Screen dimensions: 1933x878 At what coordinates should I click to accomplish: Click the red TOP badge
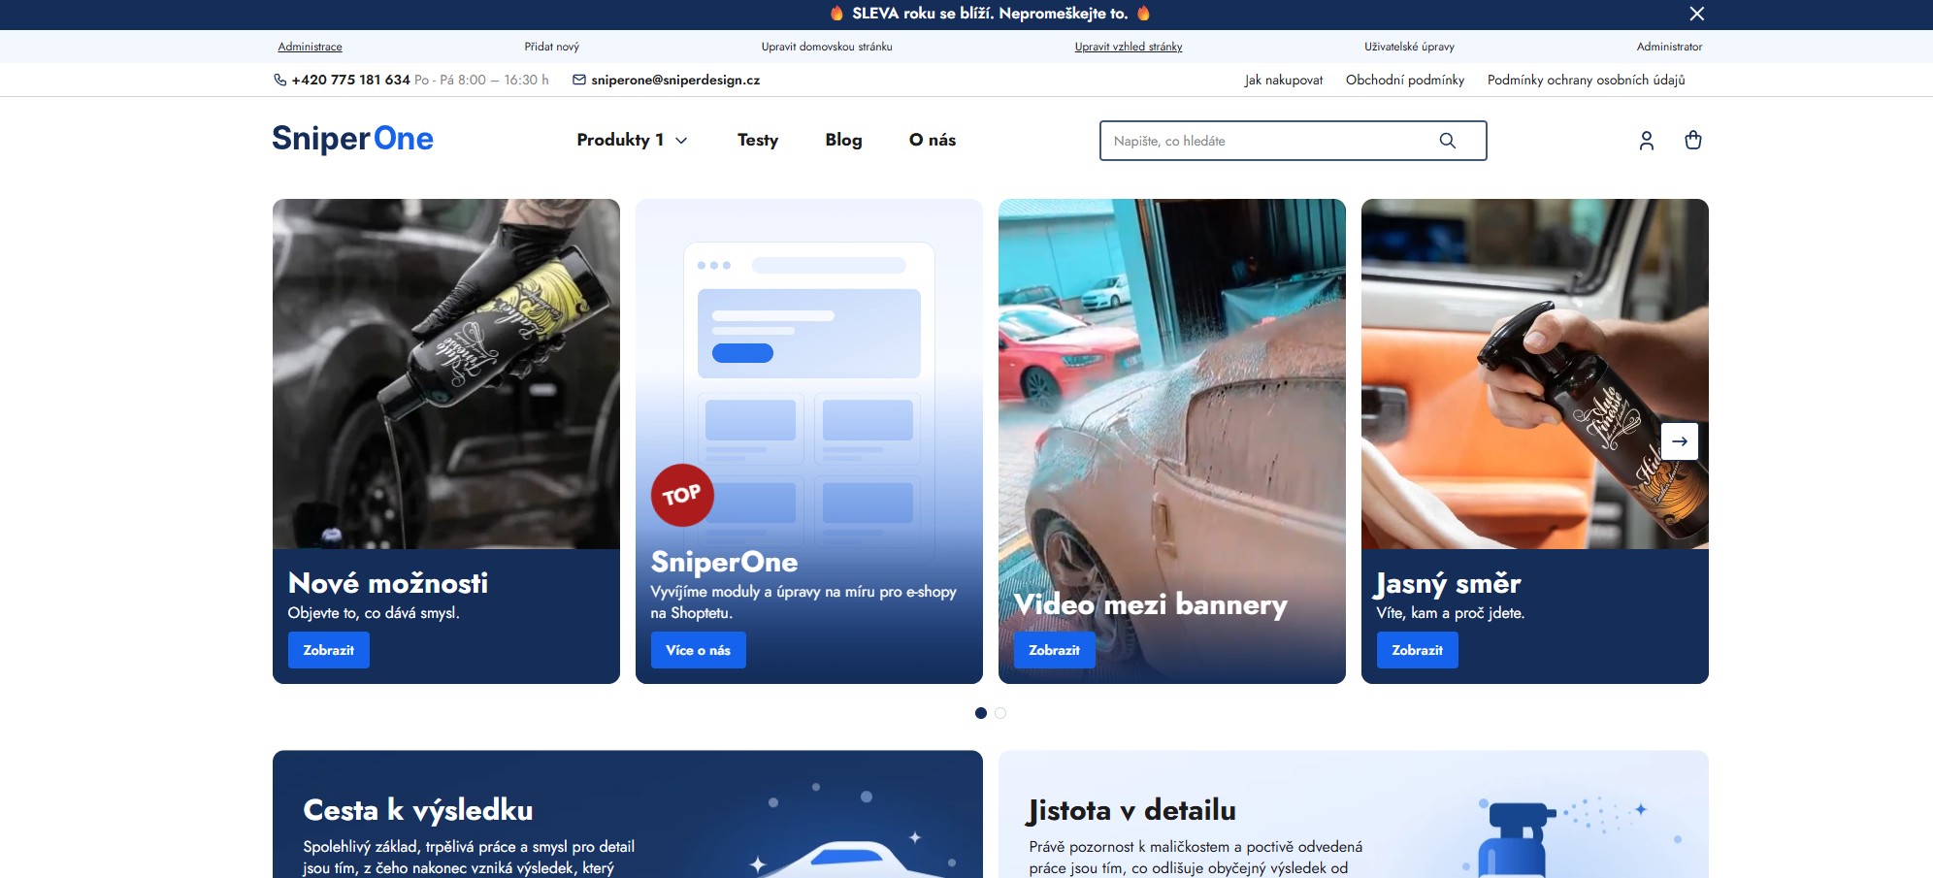click(682, 496)
